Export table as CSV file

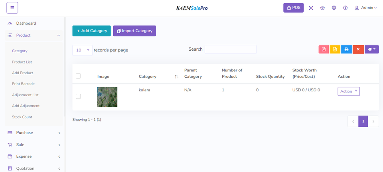335,49
